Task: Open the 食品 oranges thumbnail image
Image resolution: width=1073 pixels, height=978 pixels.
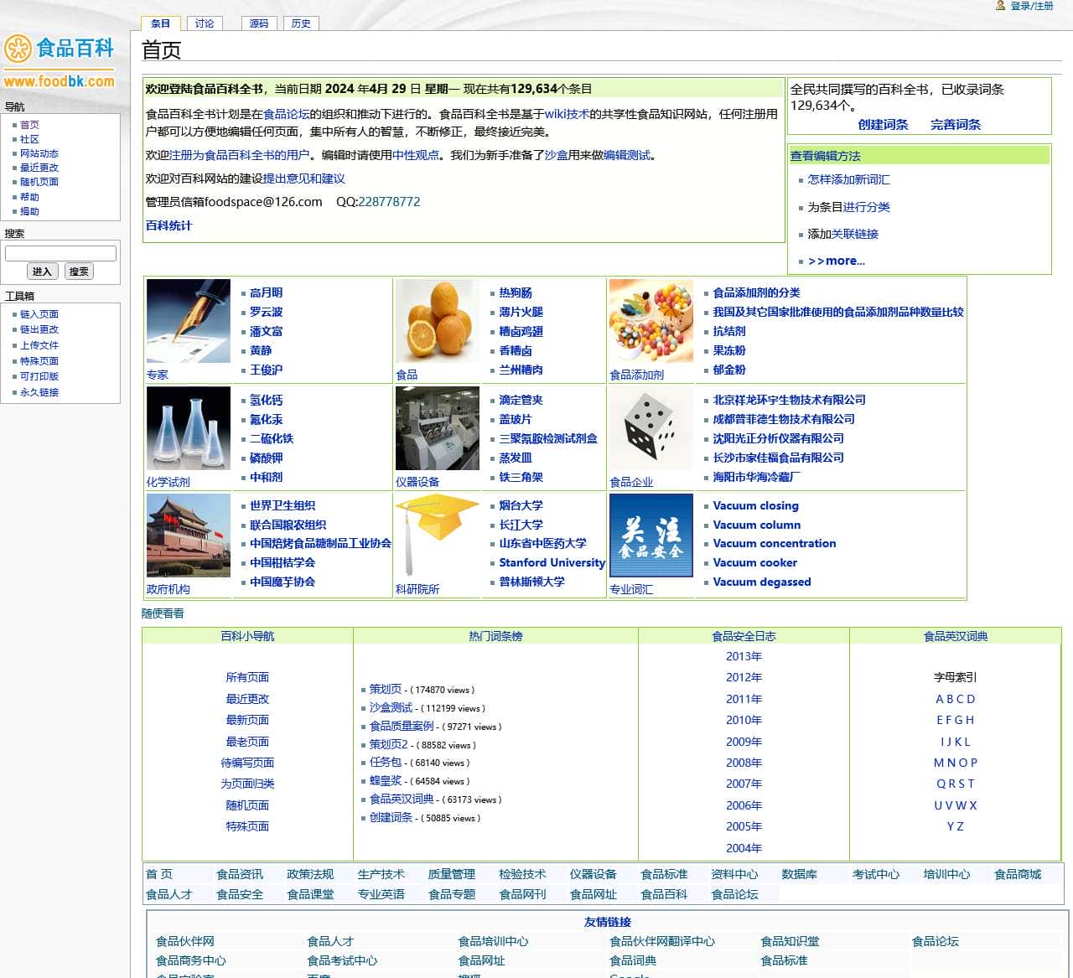Action: pos(438,321)
